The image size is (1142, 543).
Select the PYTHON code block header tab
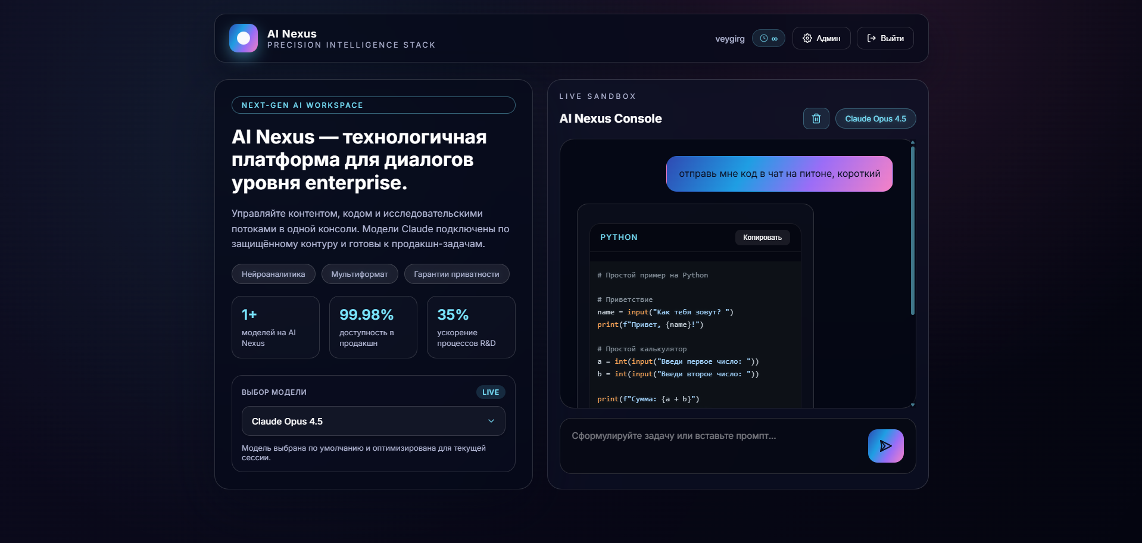tap(619, 237)
